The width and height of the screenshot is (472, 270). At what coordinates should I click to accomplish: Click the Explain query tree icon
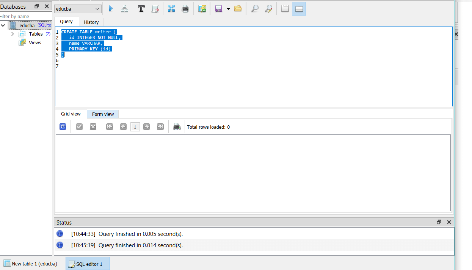(124, 9)
